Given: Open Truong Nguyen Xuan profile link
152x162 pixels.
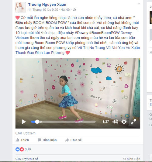Looking at the screenshot, I should 47,5.
